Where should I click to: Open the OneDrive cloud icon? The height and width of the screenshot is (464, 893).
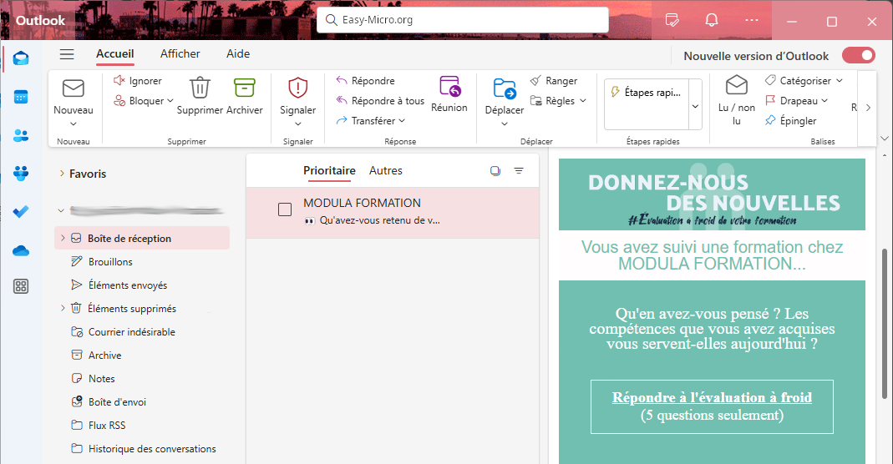(x=21, y=250)
